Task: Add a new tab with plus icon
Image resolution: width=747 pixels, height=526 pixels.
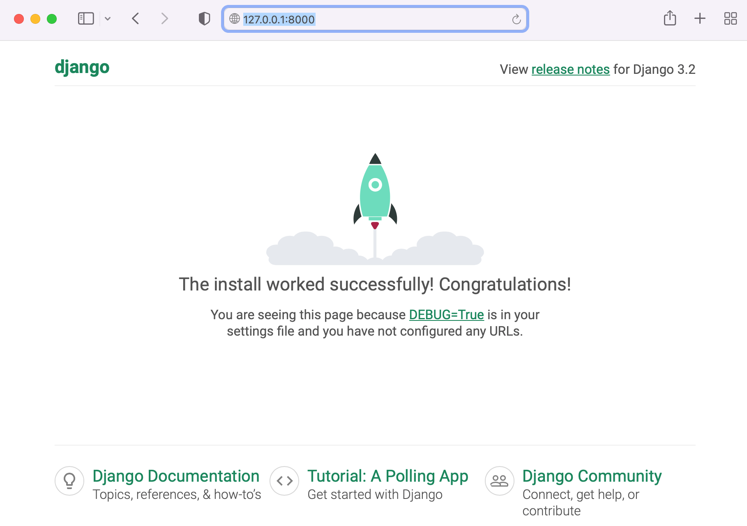Action: point(700,18)
